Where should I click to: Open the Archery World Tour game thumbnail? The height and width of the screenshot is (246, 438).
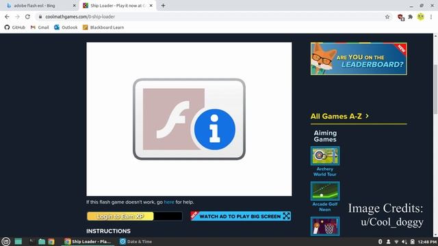point(325,156)
